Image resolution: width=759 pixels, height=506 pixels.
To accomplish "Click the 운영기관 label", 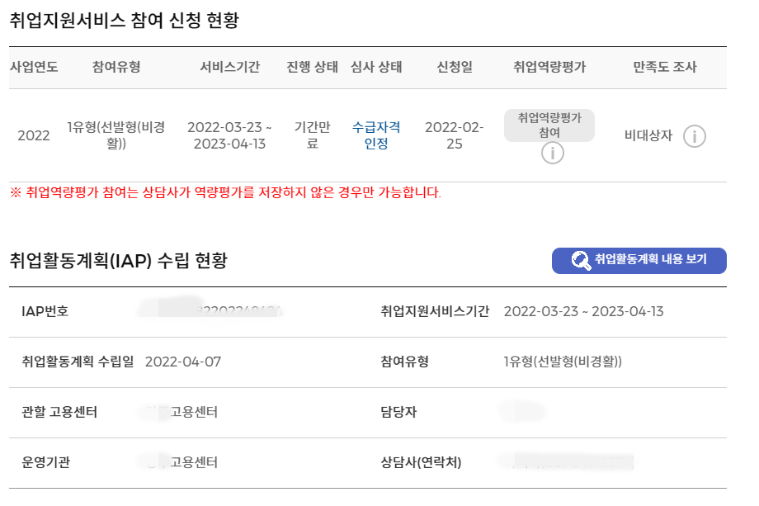I will (x=46, y=462).
